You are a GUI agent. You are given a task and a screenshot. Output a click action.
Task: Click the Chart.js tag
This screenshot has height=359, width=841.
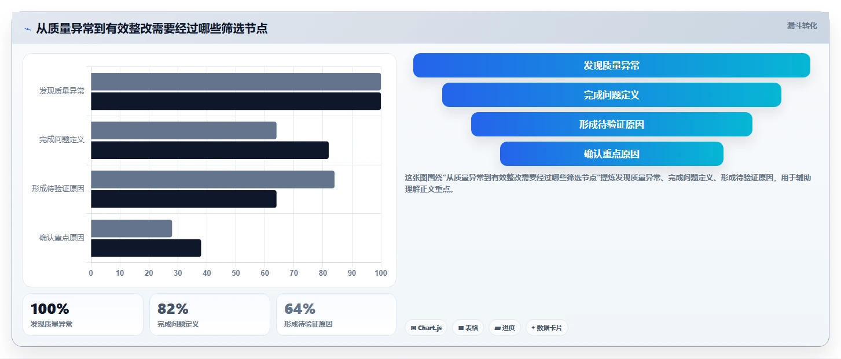[x=426, y=328]
